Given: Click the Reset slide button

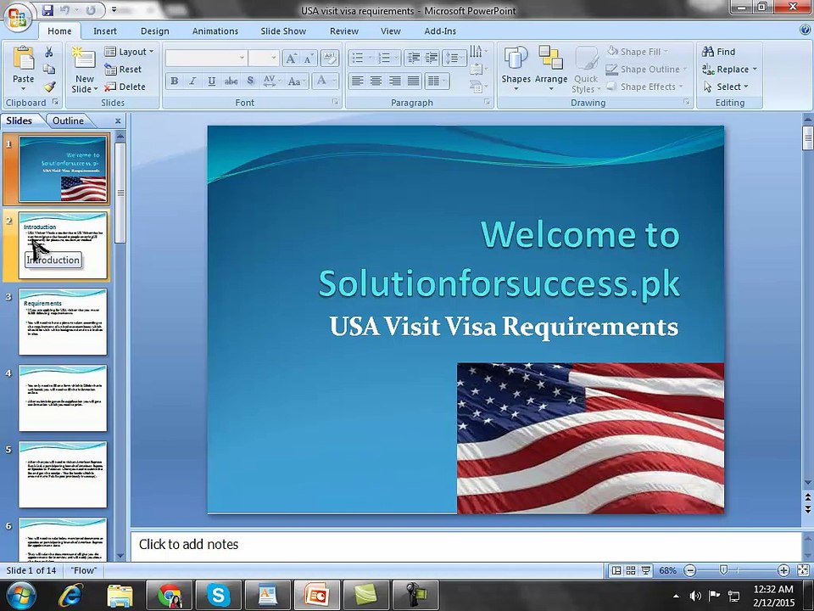Looking at the screenshot, I should pyautogui.click(x=123, y=69).
